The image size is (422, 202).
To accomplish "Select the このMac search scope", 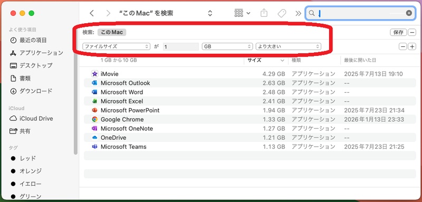I will [112, 32].
